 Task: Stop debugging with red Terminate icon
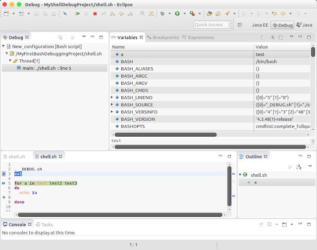(95, 13)
